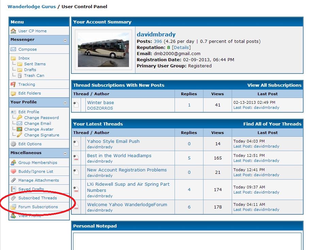Click the Tracking flag icon

coord(13,84)
